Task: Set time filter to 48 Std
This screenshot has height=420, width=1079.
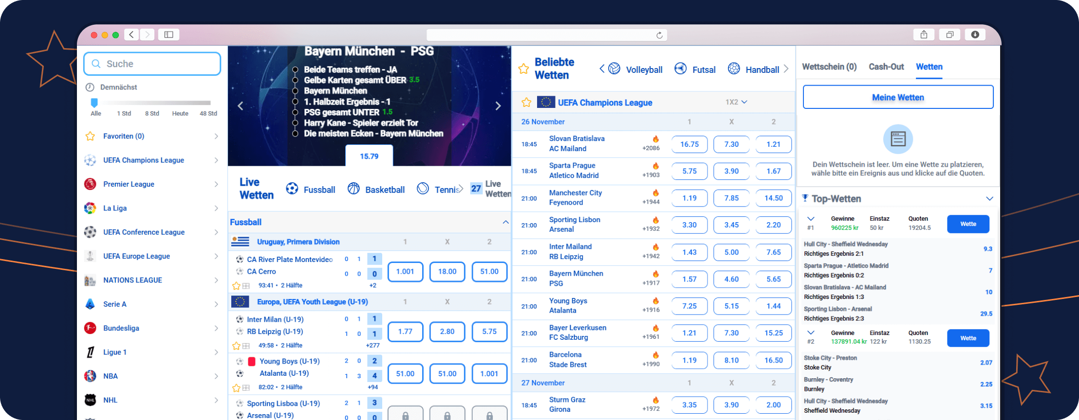Action: [x=208, y=113]
